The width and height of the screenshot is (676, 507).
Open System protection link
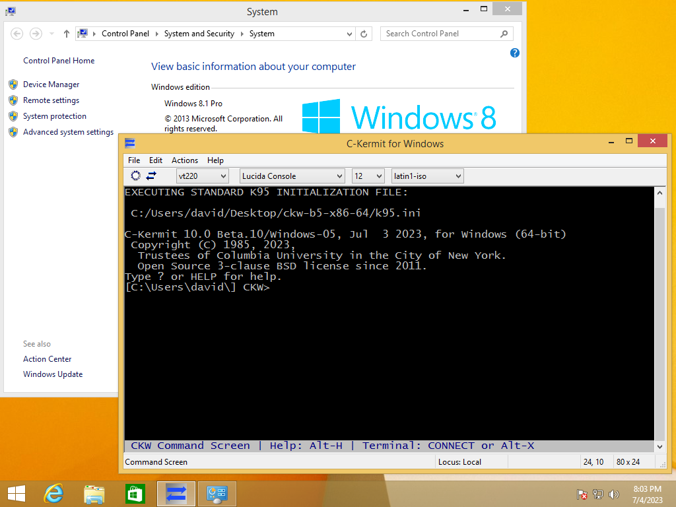point(55,116)
